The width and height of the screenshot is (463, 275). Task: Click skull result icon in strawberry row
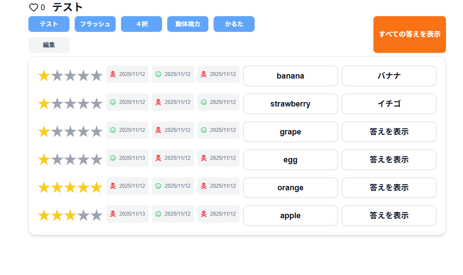coord(158,102)
